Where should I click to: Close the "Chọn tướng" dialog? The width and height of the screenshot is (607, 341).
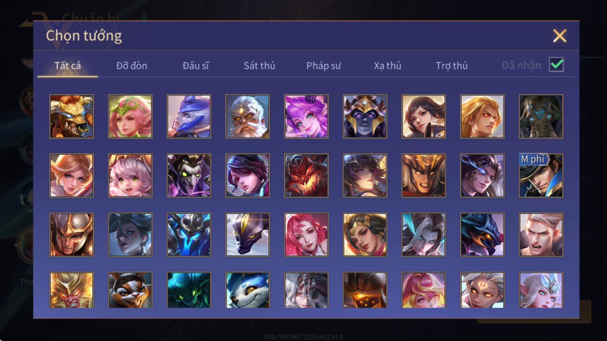click(x=560, y=36)
